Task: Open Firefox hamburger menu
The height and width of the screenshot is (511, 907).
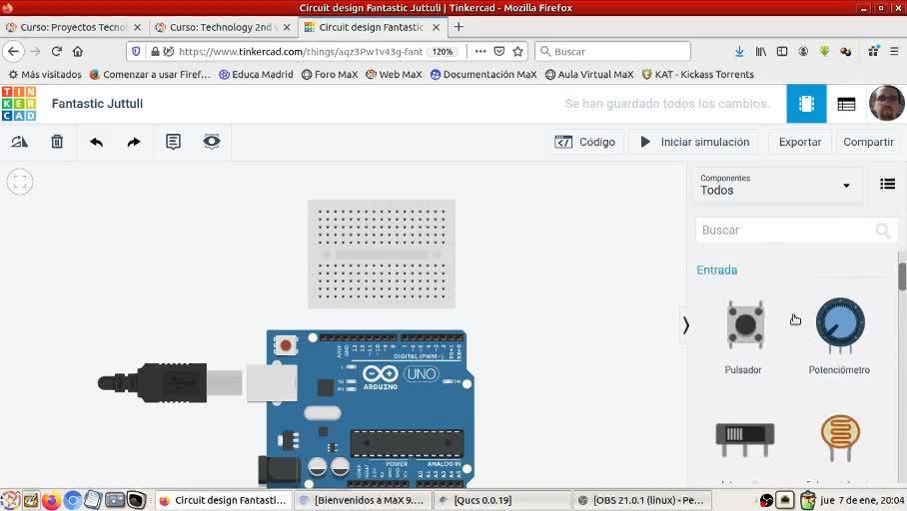Action: [x=894, y=52]
